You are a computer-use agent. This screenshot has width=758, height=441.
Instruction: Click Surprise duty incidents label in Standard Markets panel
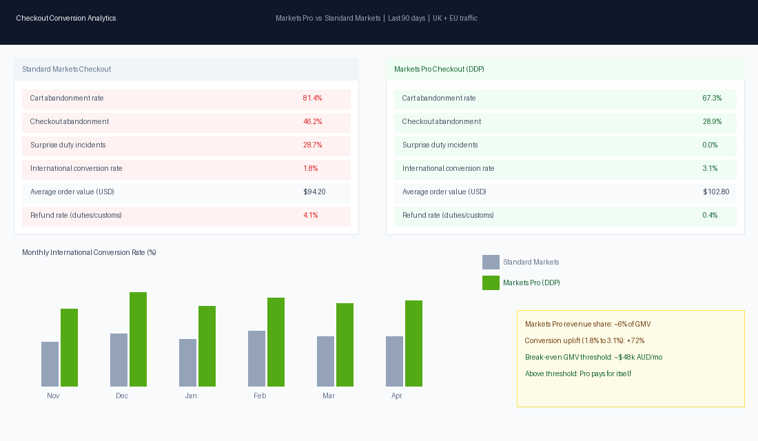68,145
